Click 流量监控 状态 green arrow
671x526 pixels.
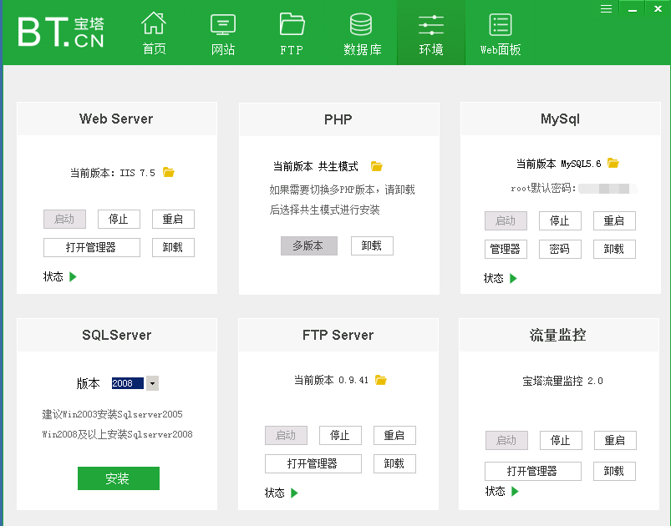[516, 492]
